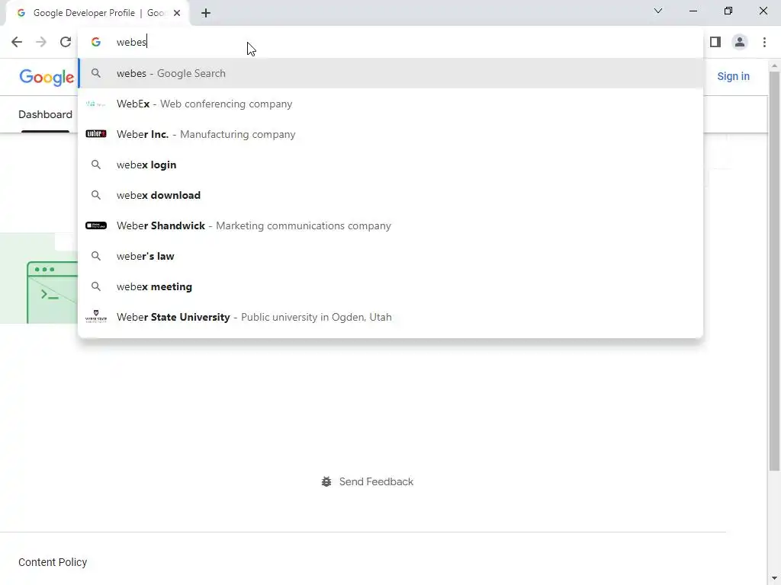Click the scrollbar up arrow
781x585 pixels.
click(774, 66)
